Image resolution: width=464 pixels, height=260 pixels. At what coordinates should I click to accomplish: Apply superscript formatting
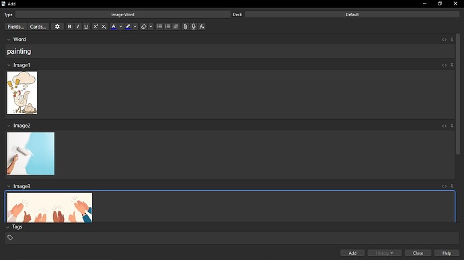tap(95, 27)
